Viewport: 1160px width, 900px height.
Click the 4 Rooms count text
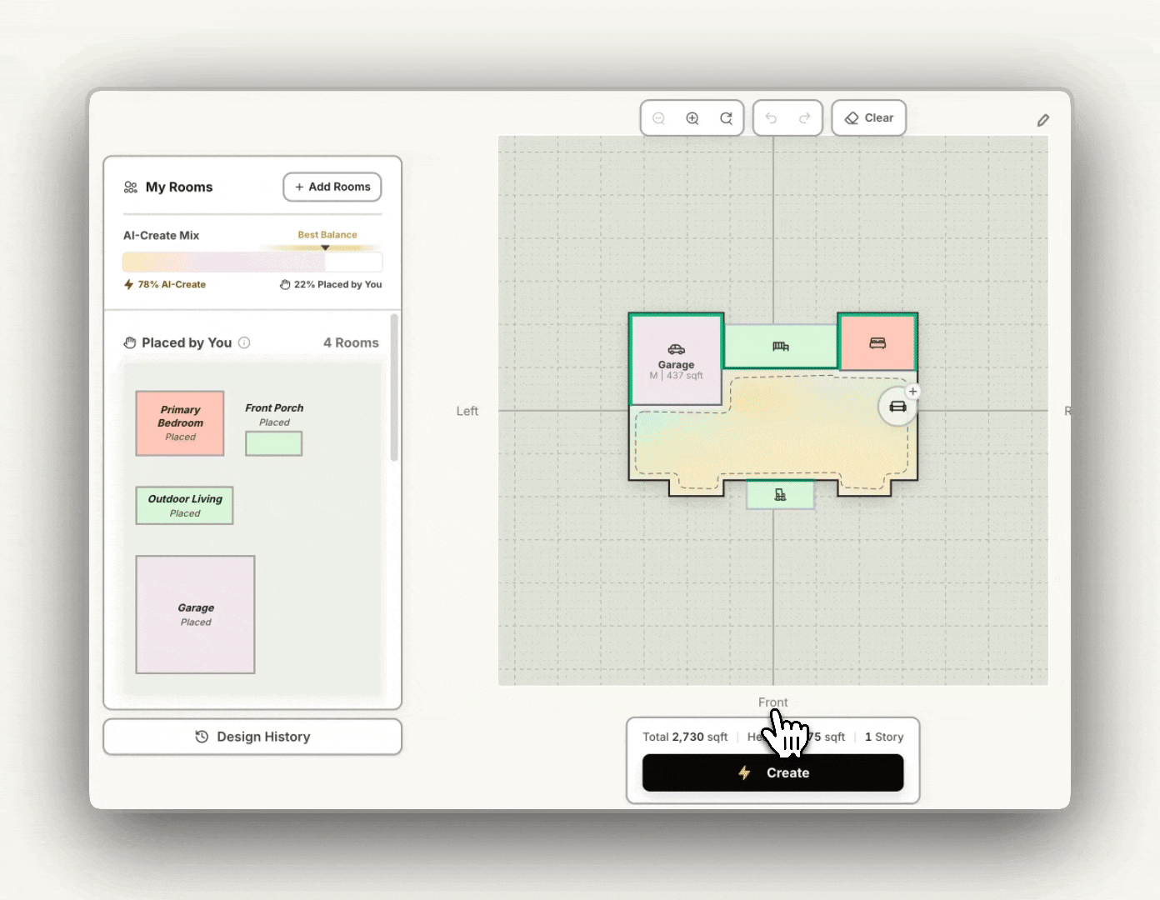click(351, 342)
